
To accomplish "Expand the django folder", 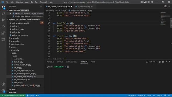I will (14, 47).
